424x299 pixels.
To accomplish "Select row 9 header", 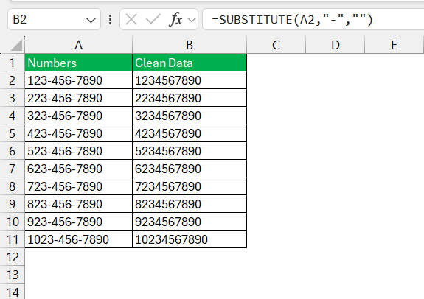I will (13, 204).
